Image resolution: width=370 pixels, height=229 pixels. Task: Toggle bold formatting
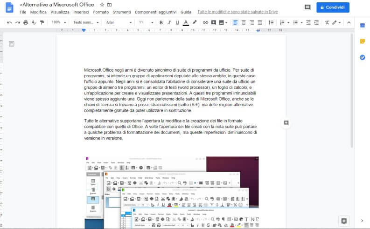tap(161, 23)
